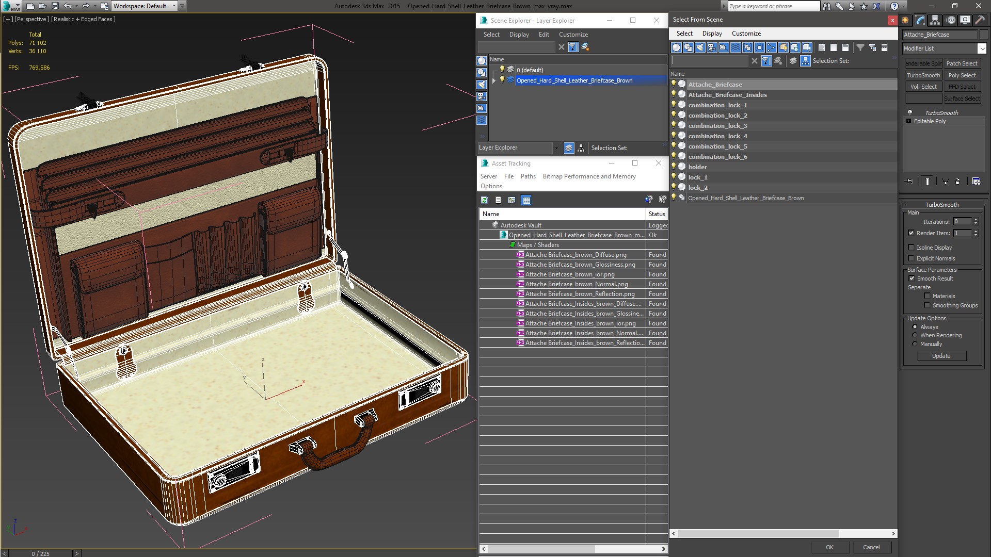This screenshot has height=557, width=991.
Task: Click object color swatch next to Attache_Briefcase name
Action: [984, 35]
